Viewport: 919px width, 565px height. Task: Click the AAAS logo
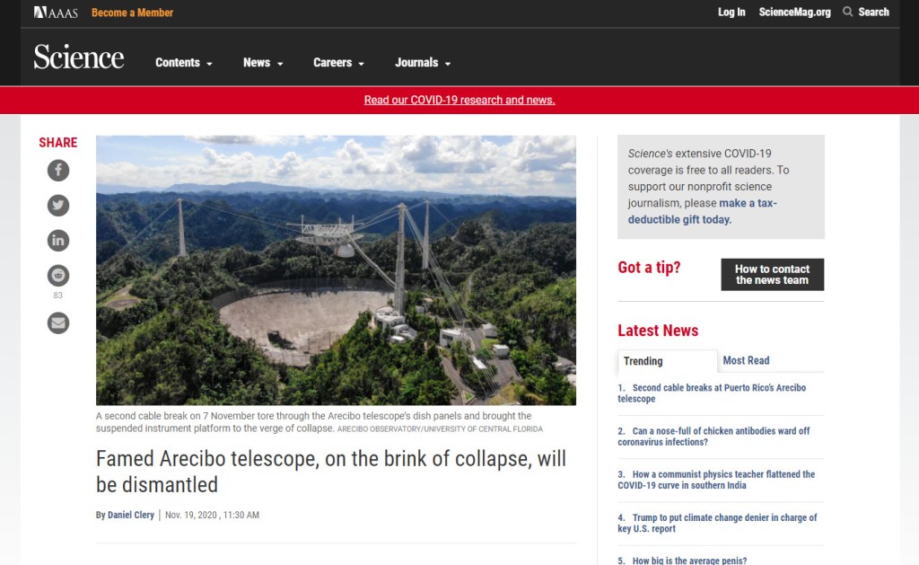pos(56,13)
